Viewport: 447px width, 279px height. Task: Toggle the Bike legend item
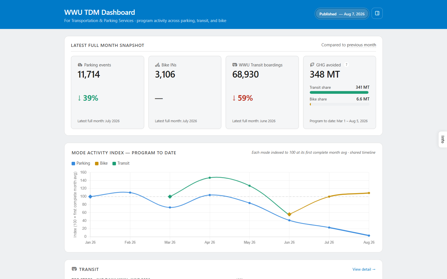(x=101, y=163)
